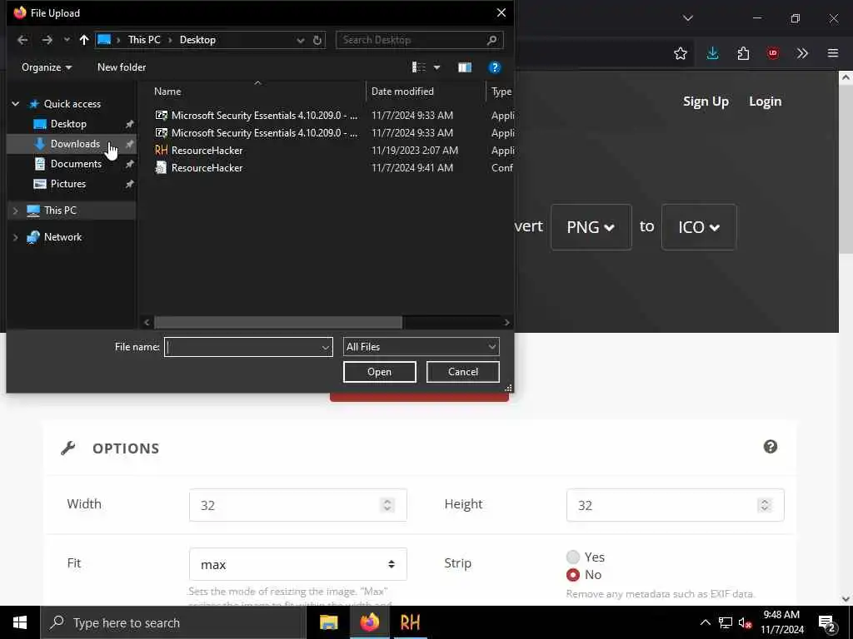The image size is (853, 639).
Task: List all tabs dropdown in Firefox
Action: [x=687, y=18]
